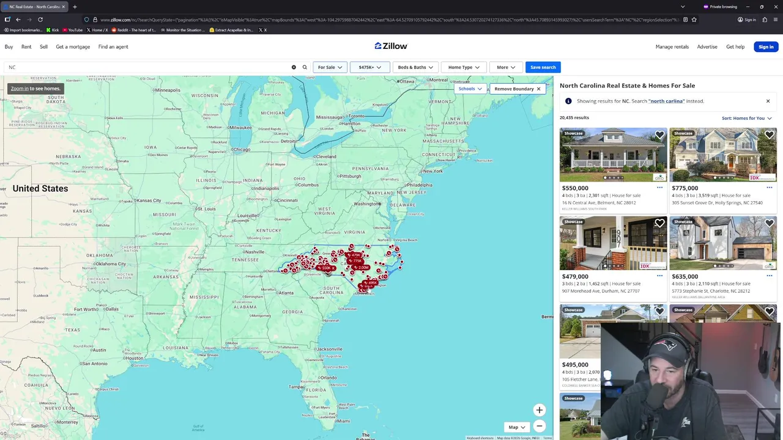Click the search magnifier icon
Viewport: 783px width, 440px height.
(x=305, y=67)
